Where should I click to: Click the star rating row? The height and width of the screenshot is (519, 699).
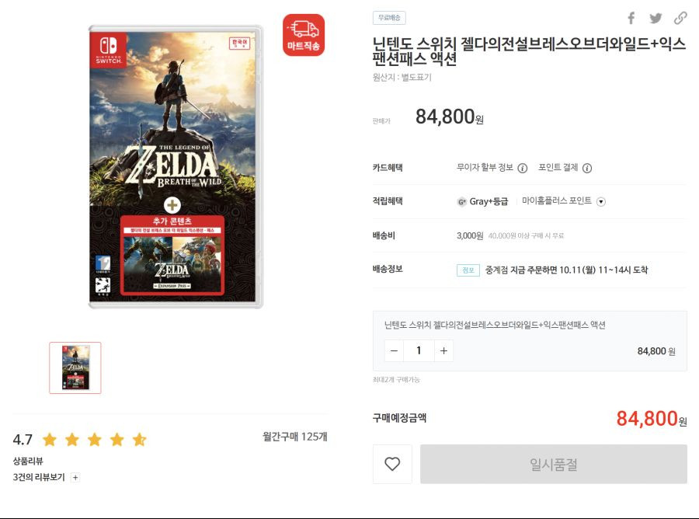point(95,440)
